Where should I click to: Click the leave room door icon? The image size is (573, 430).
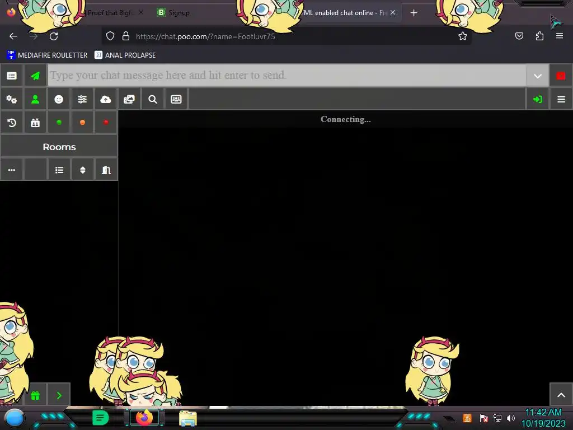click(106, 170)
